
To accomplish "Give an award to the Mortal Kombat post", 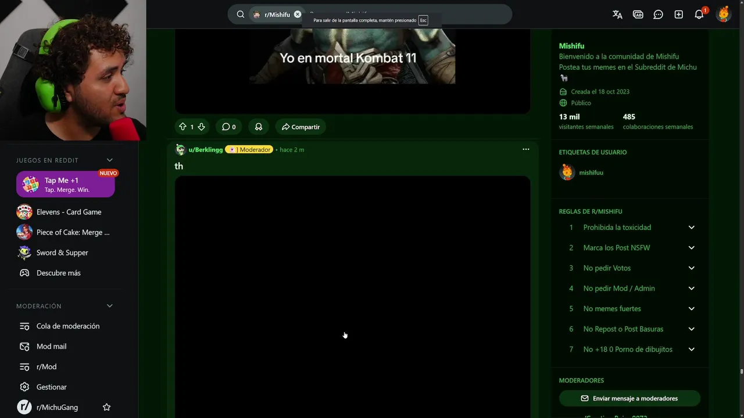I will click(259, 127).
